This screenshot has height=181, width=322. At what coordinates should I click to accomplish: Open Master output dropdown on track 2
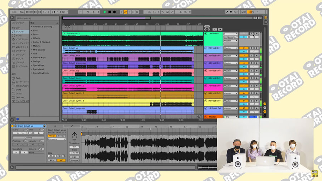point(231,48)
